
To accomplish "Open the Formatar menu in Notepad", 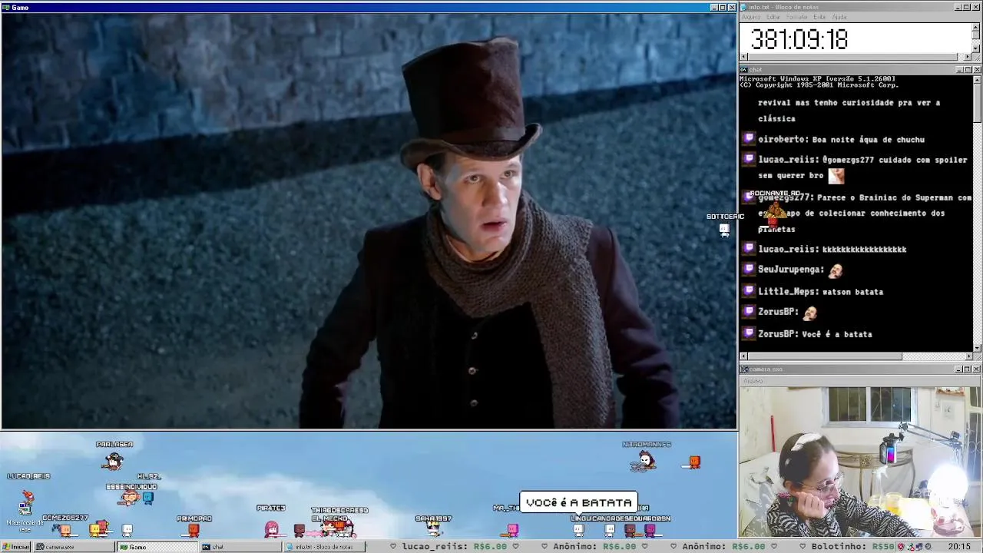I will coord(797,17).
